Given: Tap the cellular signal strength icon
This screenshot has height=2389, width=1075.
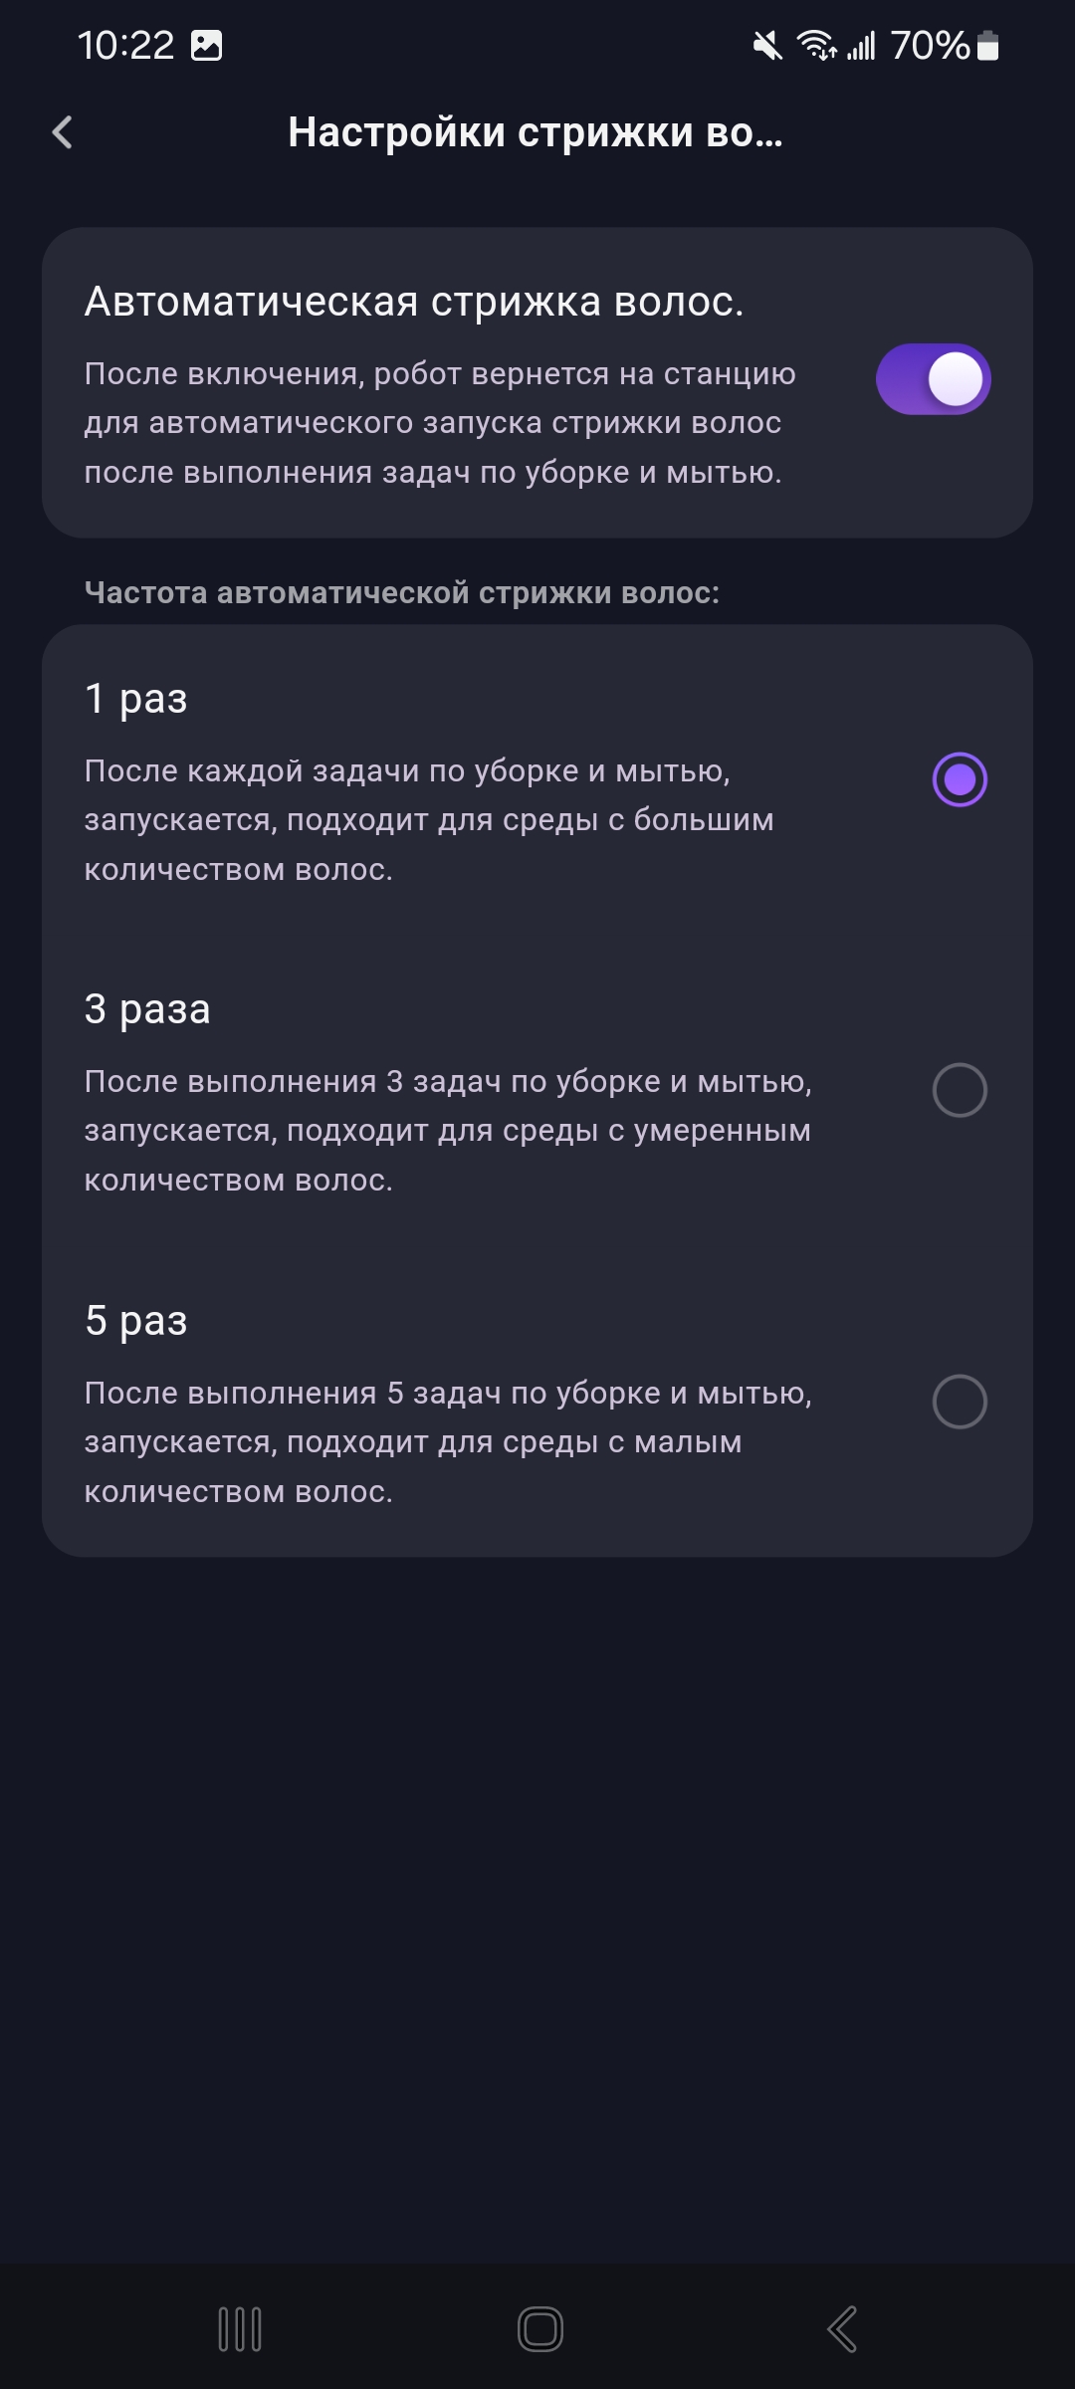Looking at the screenshot, I should [862, 46].
